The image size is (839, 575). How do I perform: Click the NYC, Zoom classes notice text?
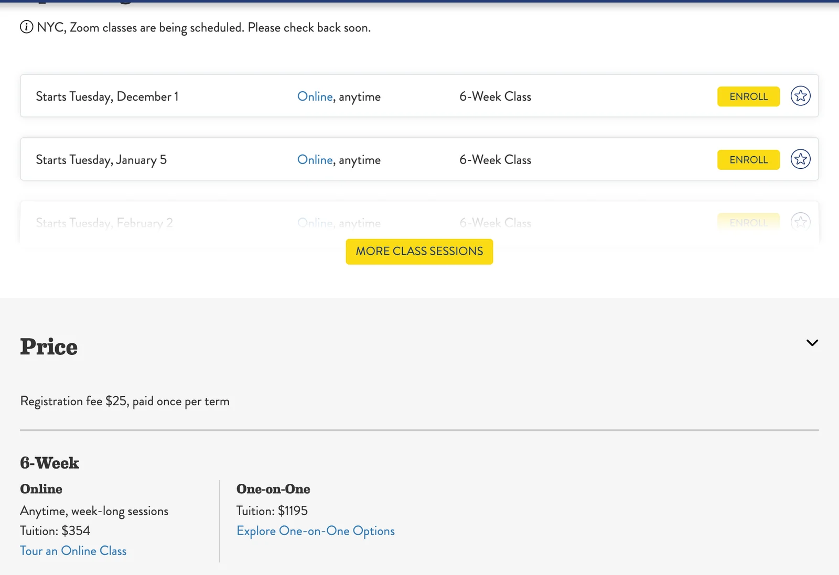(203, 28)
